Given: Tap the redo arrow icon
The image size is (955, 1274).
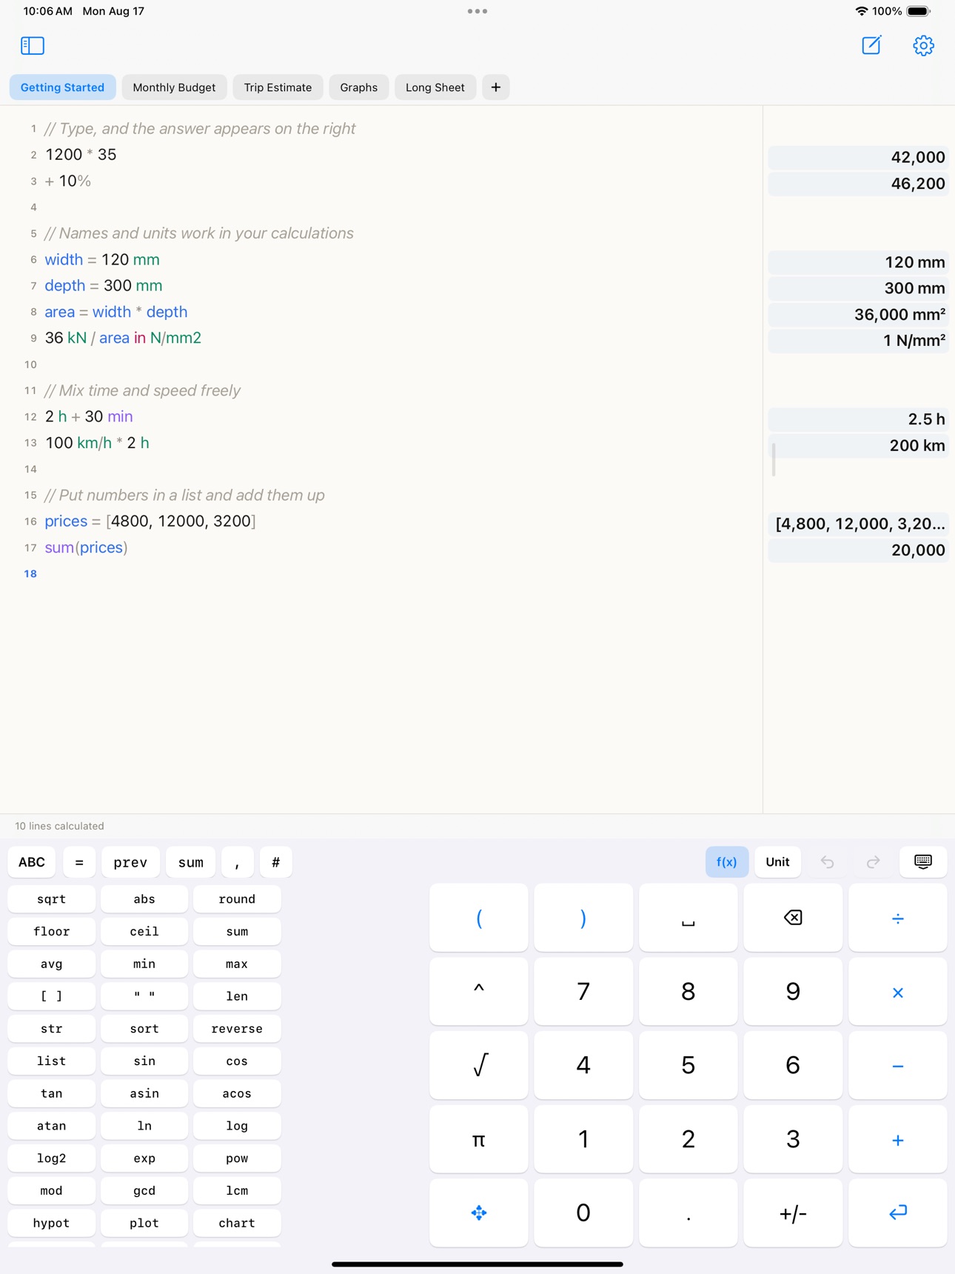Looking at the screenshot, I should tap(874, 862).
